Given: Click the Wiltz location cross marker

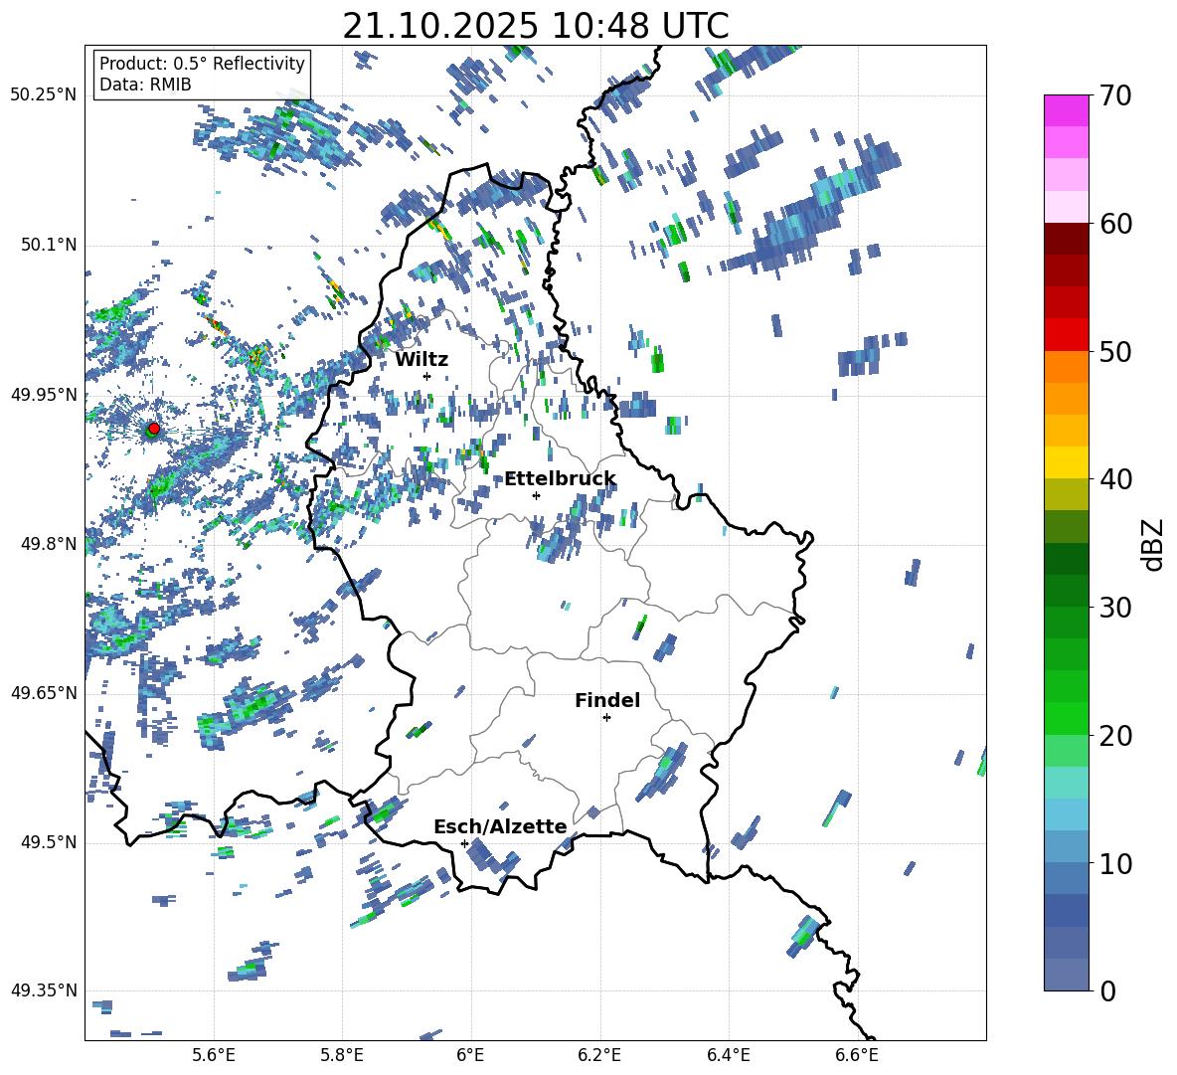Looking at the screenshot, I should point(427,376).
